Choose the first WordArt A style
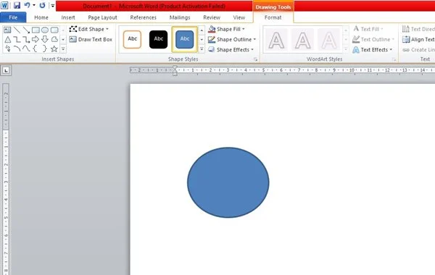The width and height of the screenshot is (435, 275). click(x=276, y=40)
